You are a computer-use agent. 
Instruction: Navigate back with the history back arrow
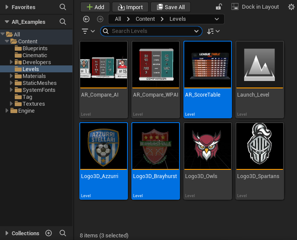click(86, 19)
